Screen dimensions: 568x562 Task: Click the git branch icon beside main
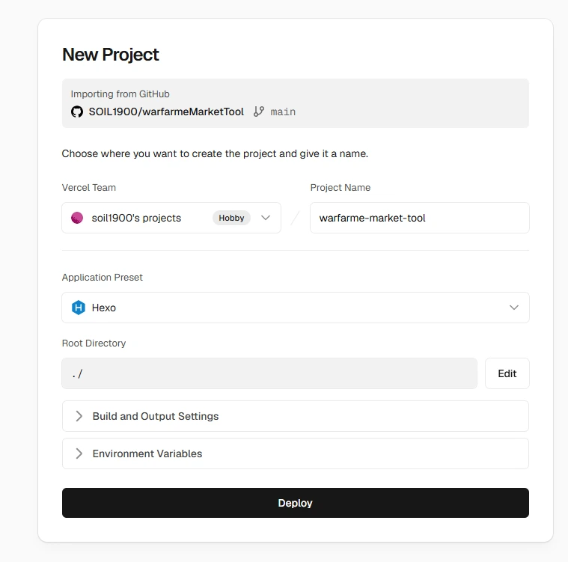tap(259, 112)
